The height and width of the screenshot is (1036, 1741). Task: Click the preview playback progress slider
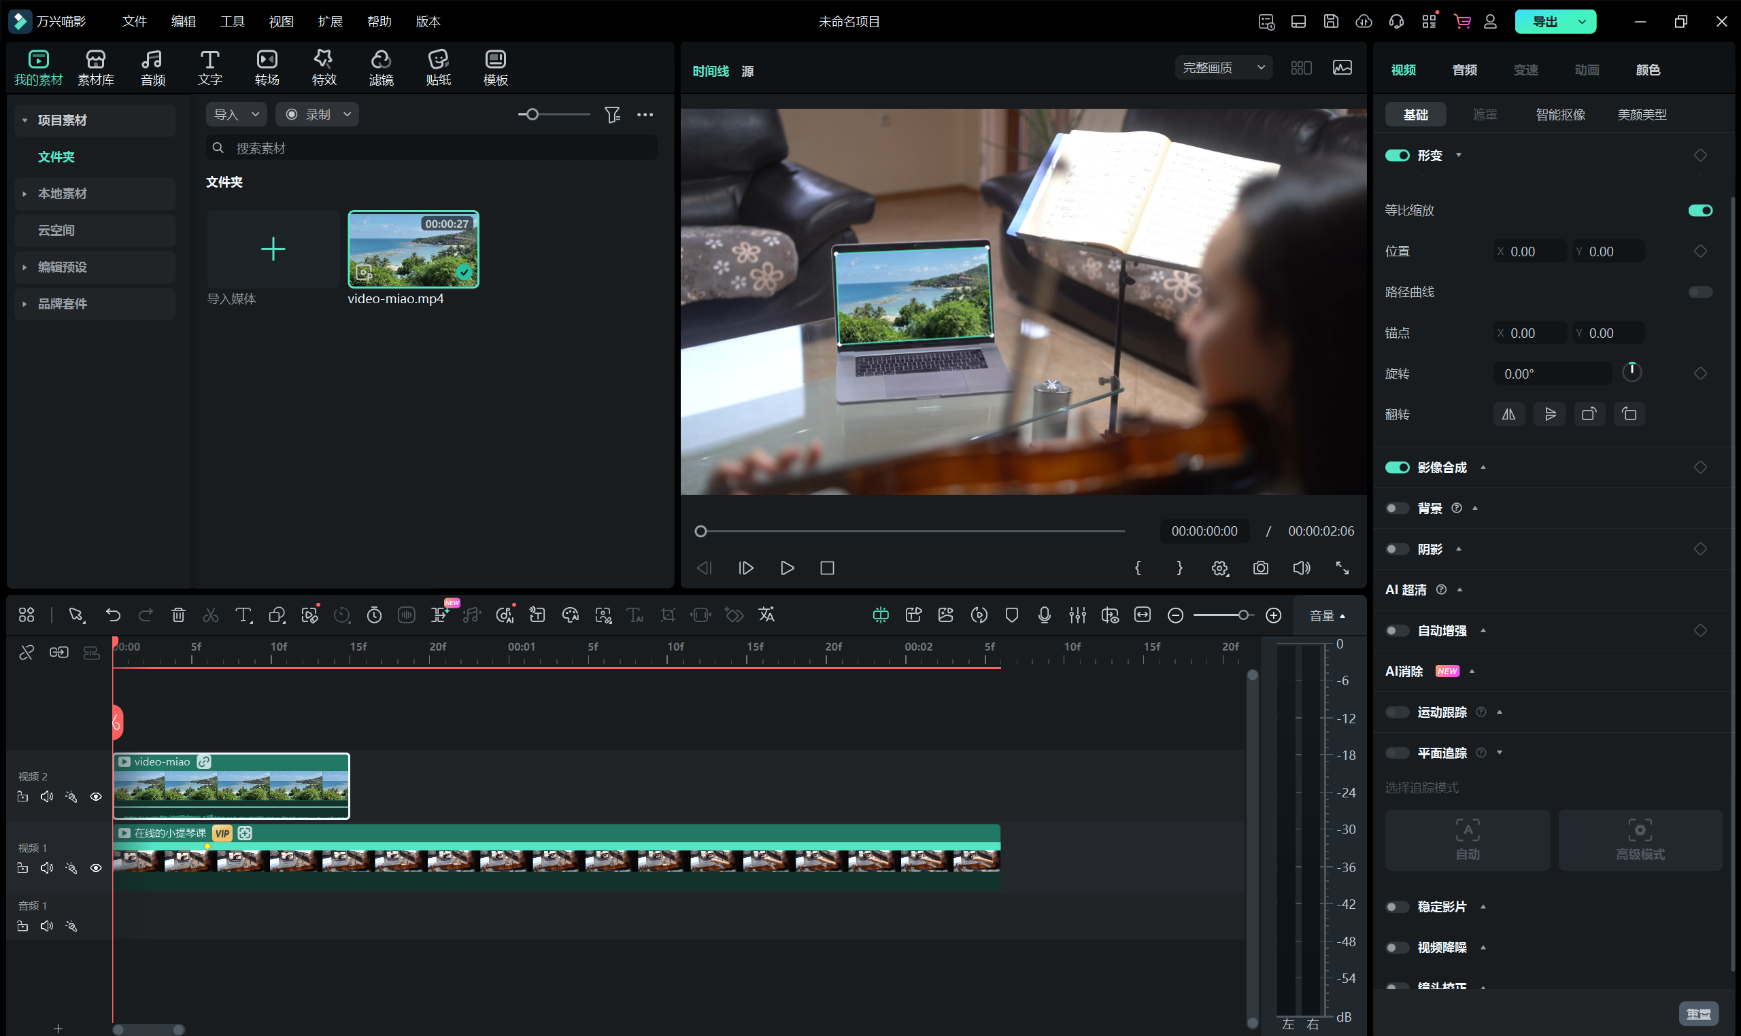[x=911, y=532]
